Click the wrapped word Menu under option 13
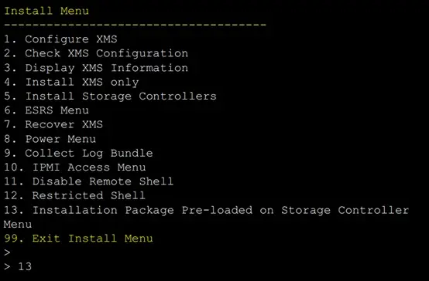 (18, 224)
